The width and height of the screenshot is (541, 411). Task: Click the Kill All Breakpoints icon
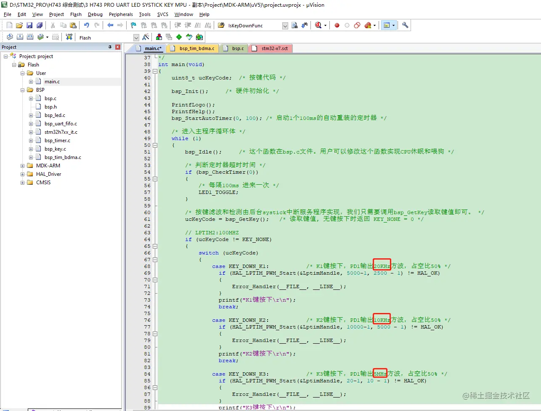(368, 25)
